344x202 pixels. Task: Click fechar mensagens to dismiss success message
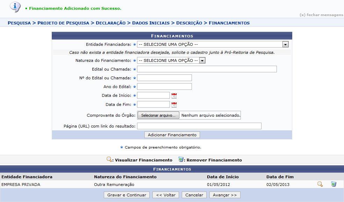coord(320,15)
